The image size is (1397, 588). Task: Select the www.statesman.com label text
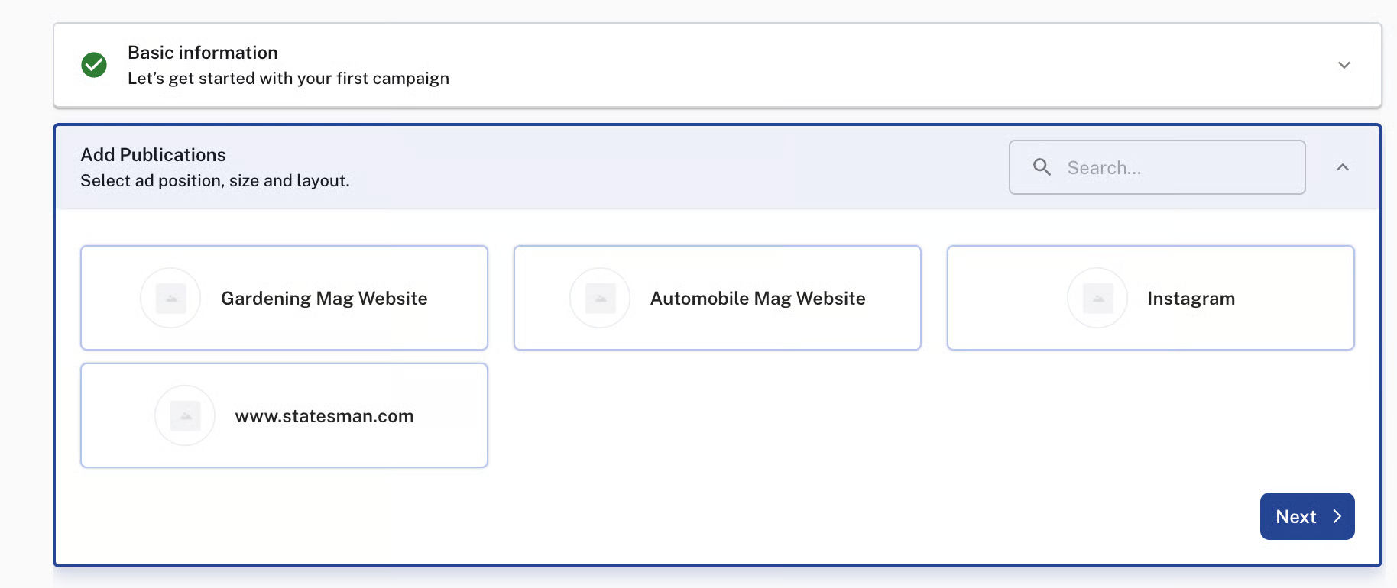pyautogui.click(x=324, y=416)
